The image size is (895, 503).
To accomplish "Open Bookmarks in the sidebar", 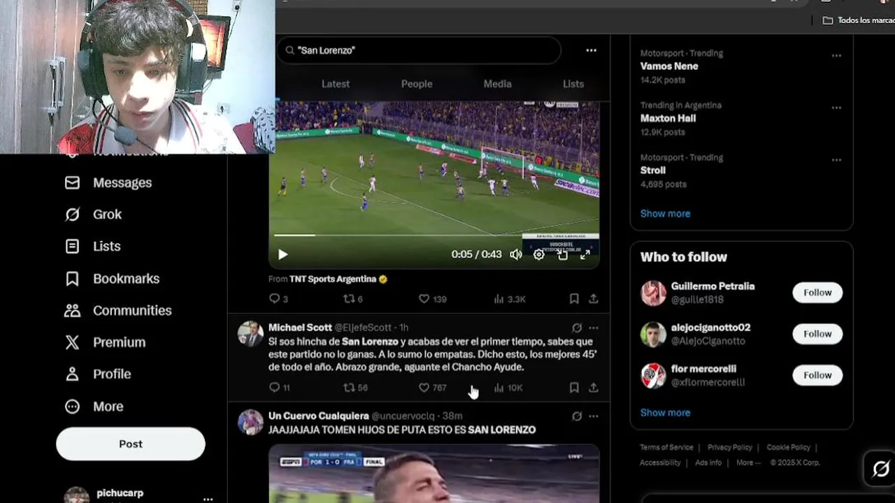I will click(112, 279).
